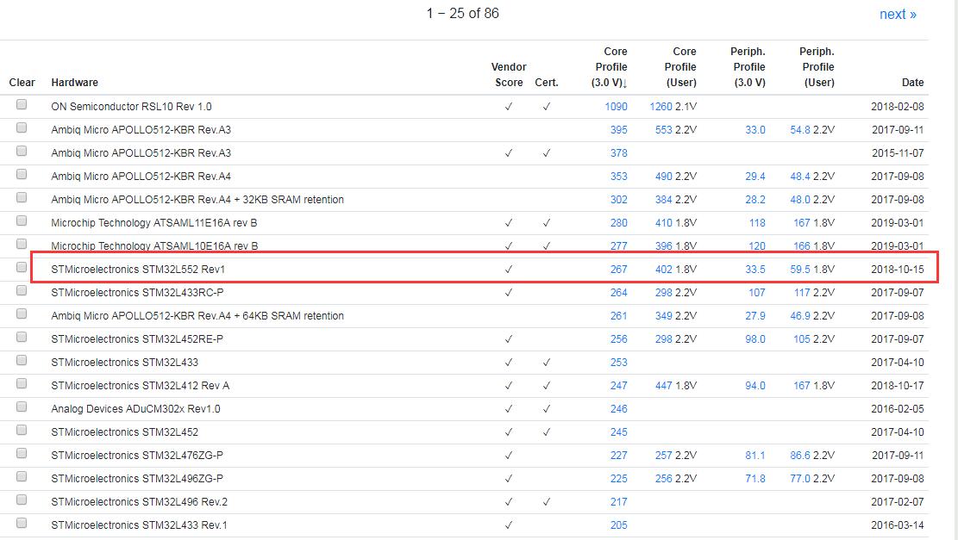The width and height of the screenshot is (958, 540).
Task: Open the 81.1 peripheral score link
Action: pos(755,455)
